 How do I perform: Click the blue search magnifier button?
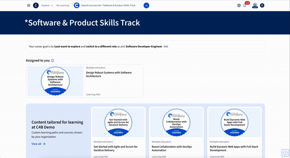click(x=146, y=5)
